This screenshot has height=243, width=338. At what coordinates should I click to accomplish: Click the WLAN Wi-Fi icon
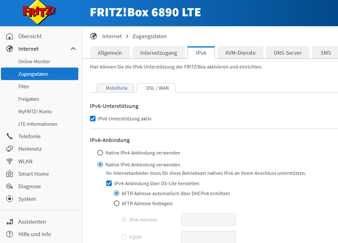[9, 161]
